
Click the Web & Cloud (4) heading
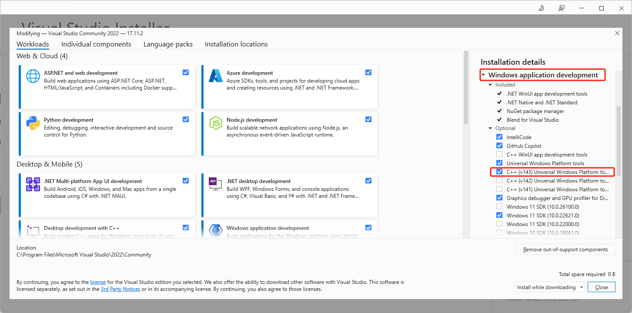click(x=42, y=56)
